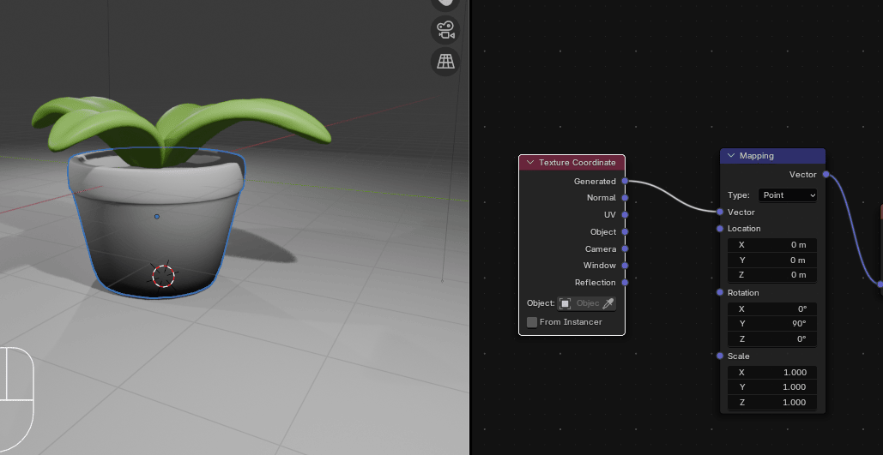
Task: Click the Location X value field
Action: point(772,245)
